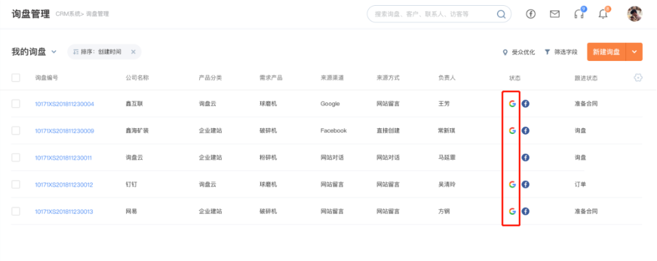Viewport: 657px width, 261px height.
Task: Open the notification bell icon
Action: point(602,14)
